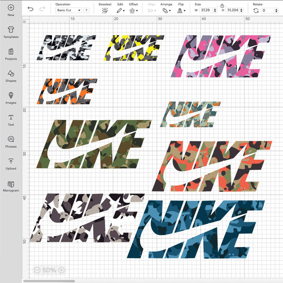Screen dimensions: 283x283
Task: Select the pink camo Nike logo
Action: tap(221, 56)
